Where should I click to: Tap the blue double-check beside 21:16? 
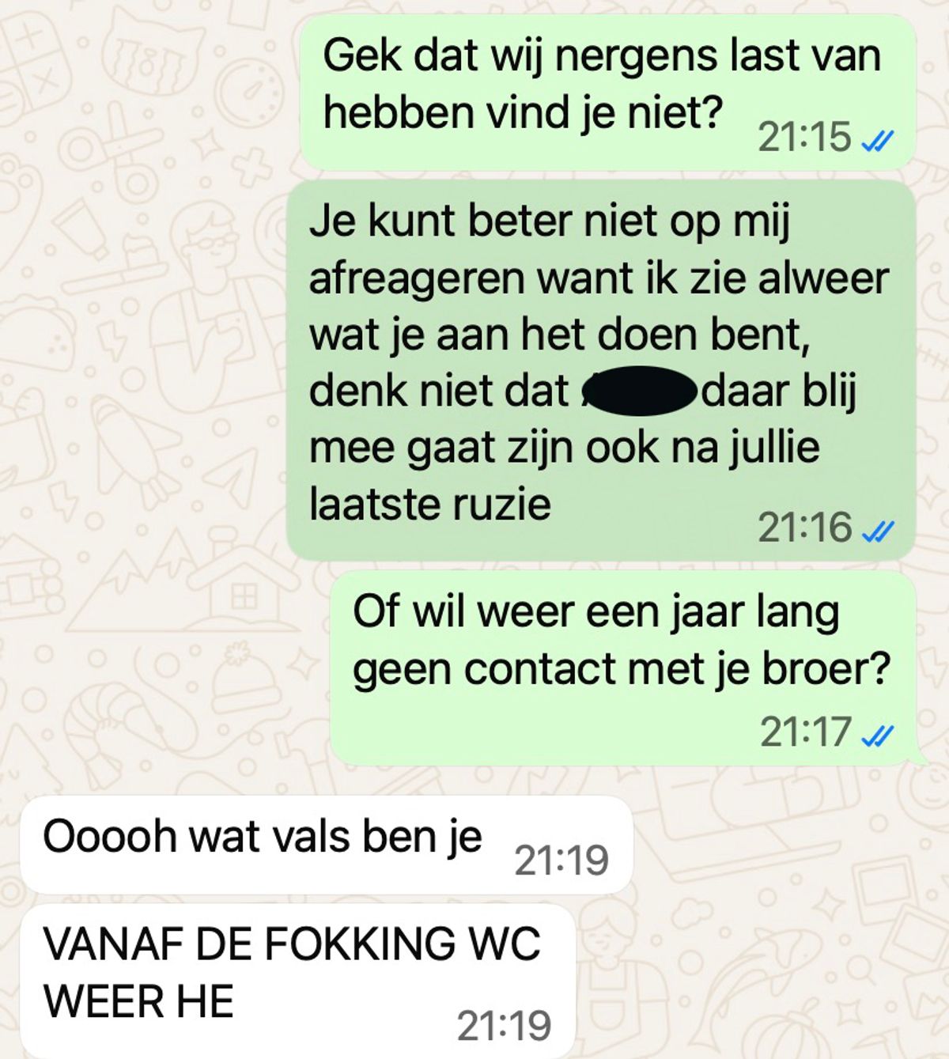point(877,531)
